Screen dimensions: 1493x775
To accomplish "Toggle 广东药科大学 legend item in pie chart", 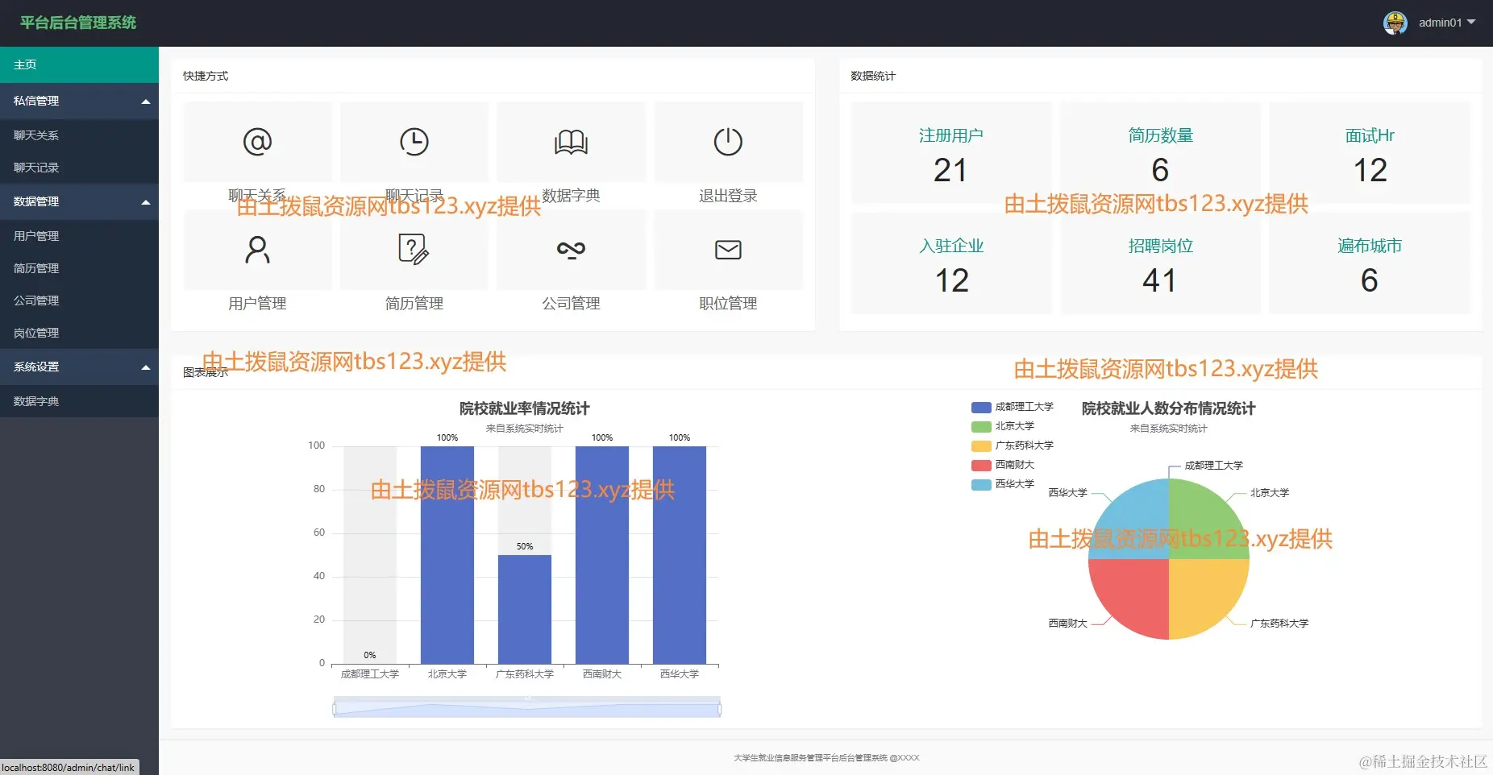I will pyautogui.click(x=1013, y=446).
